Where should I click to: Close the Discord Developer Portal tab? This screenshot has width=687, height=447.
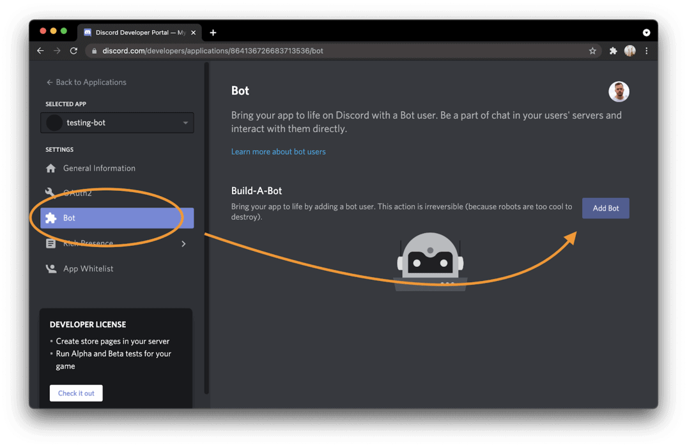tap(193, 33)
